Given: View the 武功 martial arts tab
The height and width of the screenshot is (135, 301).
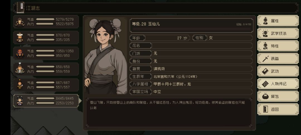Looking at the screenshot, I should point(278,71).
